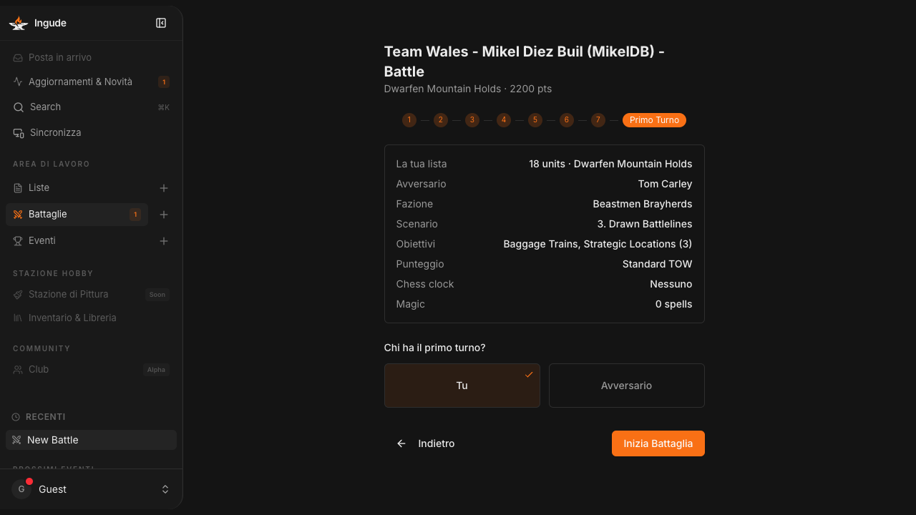Image resolution: width=916 pixels, height=515 pixels.
Task: Add a new event with plus icon
Action: coord(164,241)
